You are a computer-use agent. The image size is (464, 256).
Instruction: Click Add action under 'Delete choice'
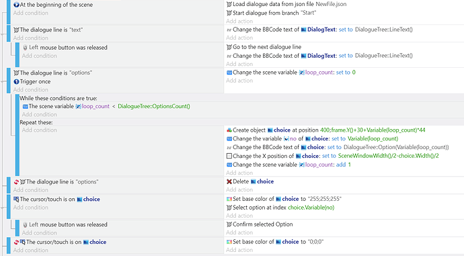[x=239, y=189]
